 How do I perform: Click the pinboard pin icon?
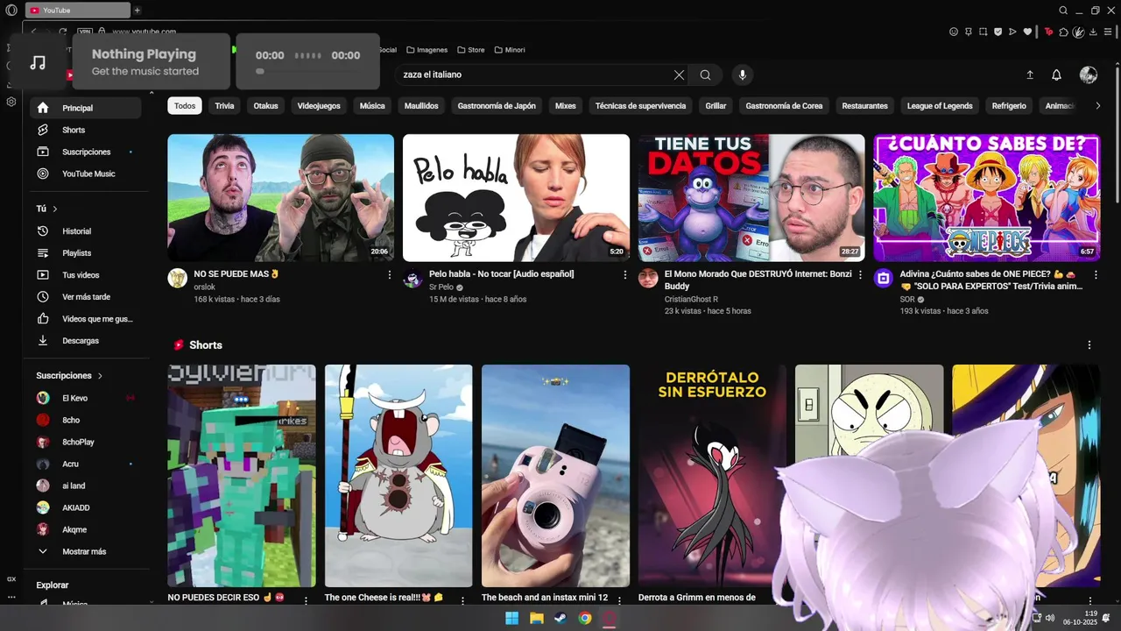point(969,32)
